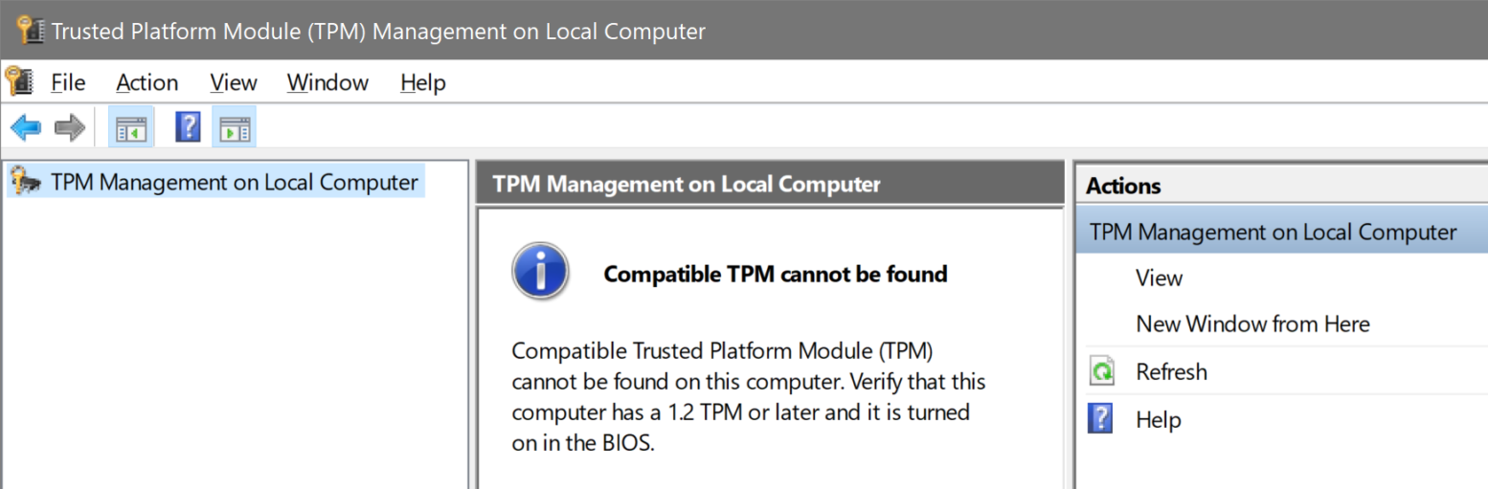Click the center panel's TPM Management header

[686, 184]
